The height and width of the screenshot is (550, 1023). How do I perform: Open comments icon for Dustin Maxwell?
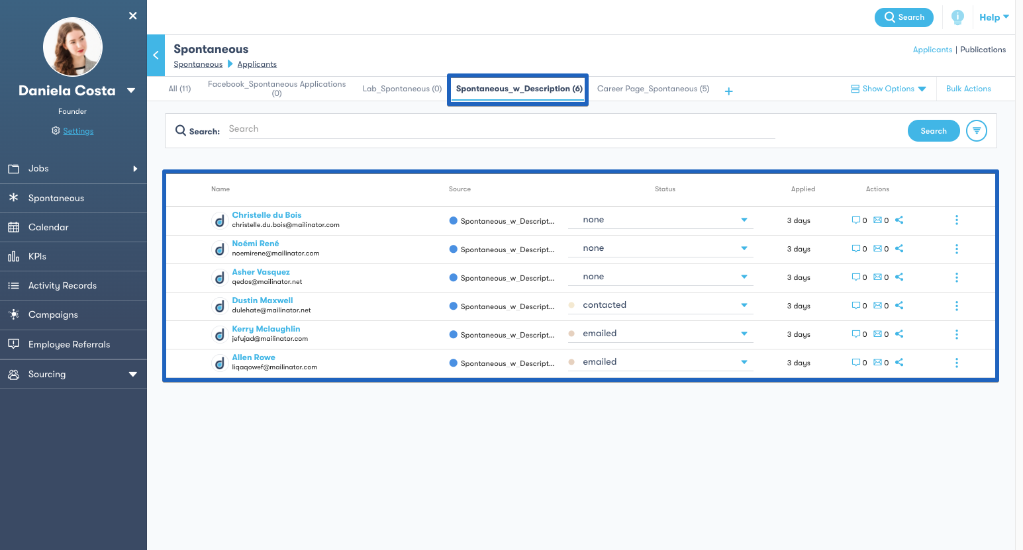coord(855,306)
